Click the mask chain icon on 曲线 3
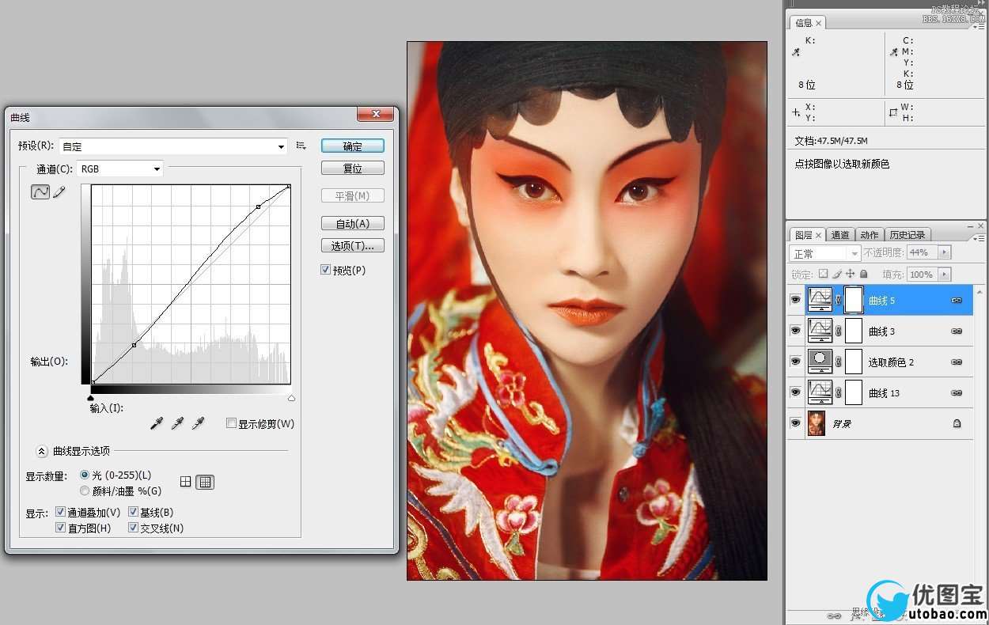989x625 pixels. 839,331
